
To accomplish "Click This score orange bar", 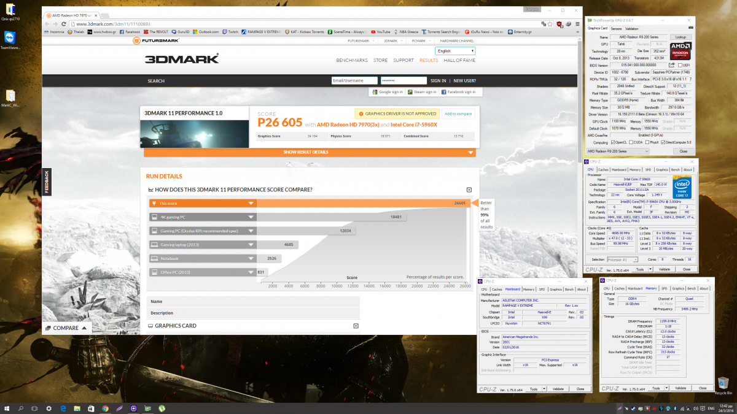I will pos(310,203).
